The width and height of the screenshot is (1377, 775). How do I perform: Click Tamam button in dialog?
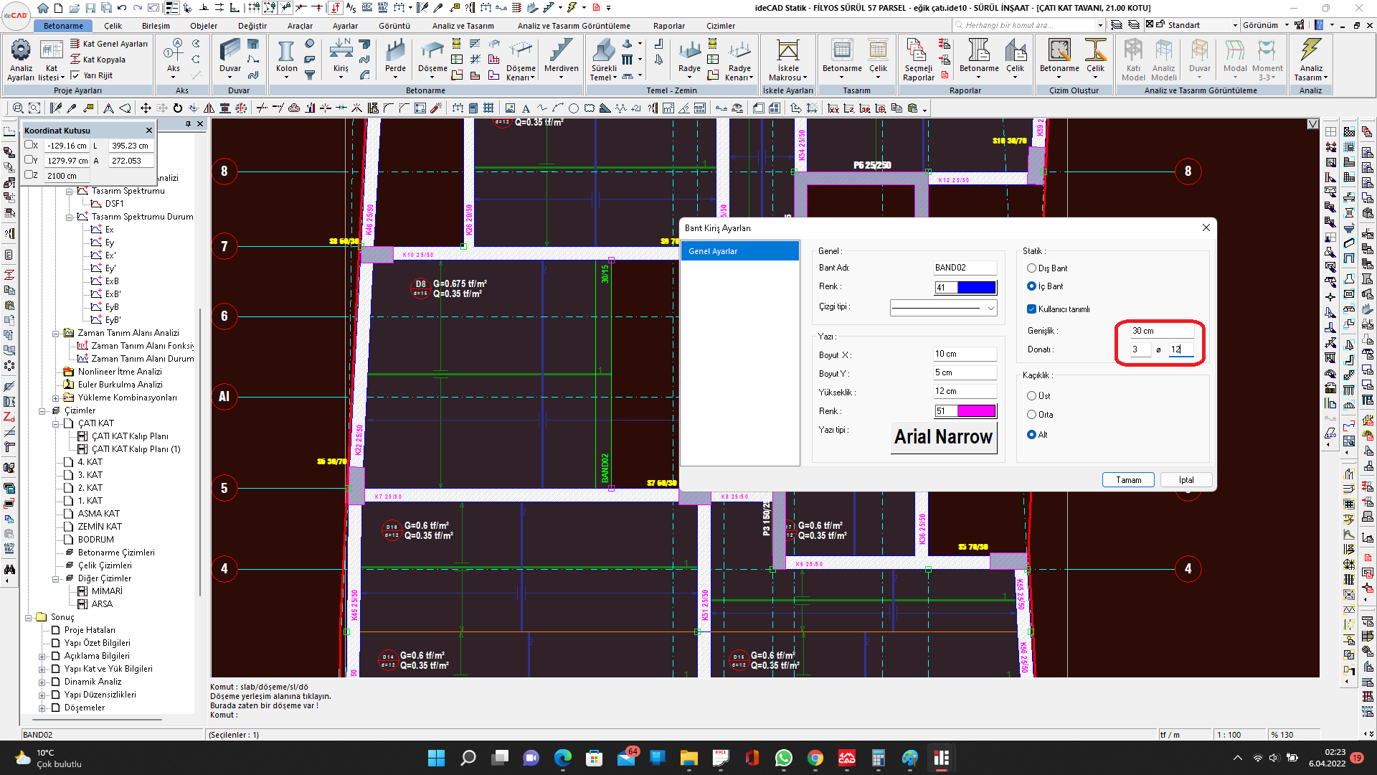1128,480
